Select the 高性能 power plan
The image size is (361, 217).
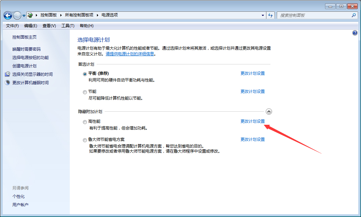(x=85, y=122)
